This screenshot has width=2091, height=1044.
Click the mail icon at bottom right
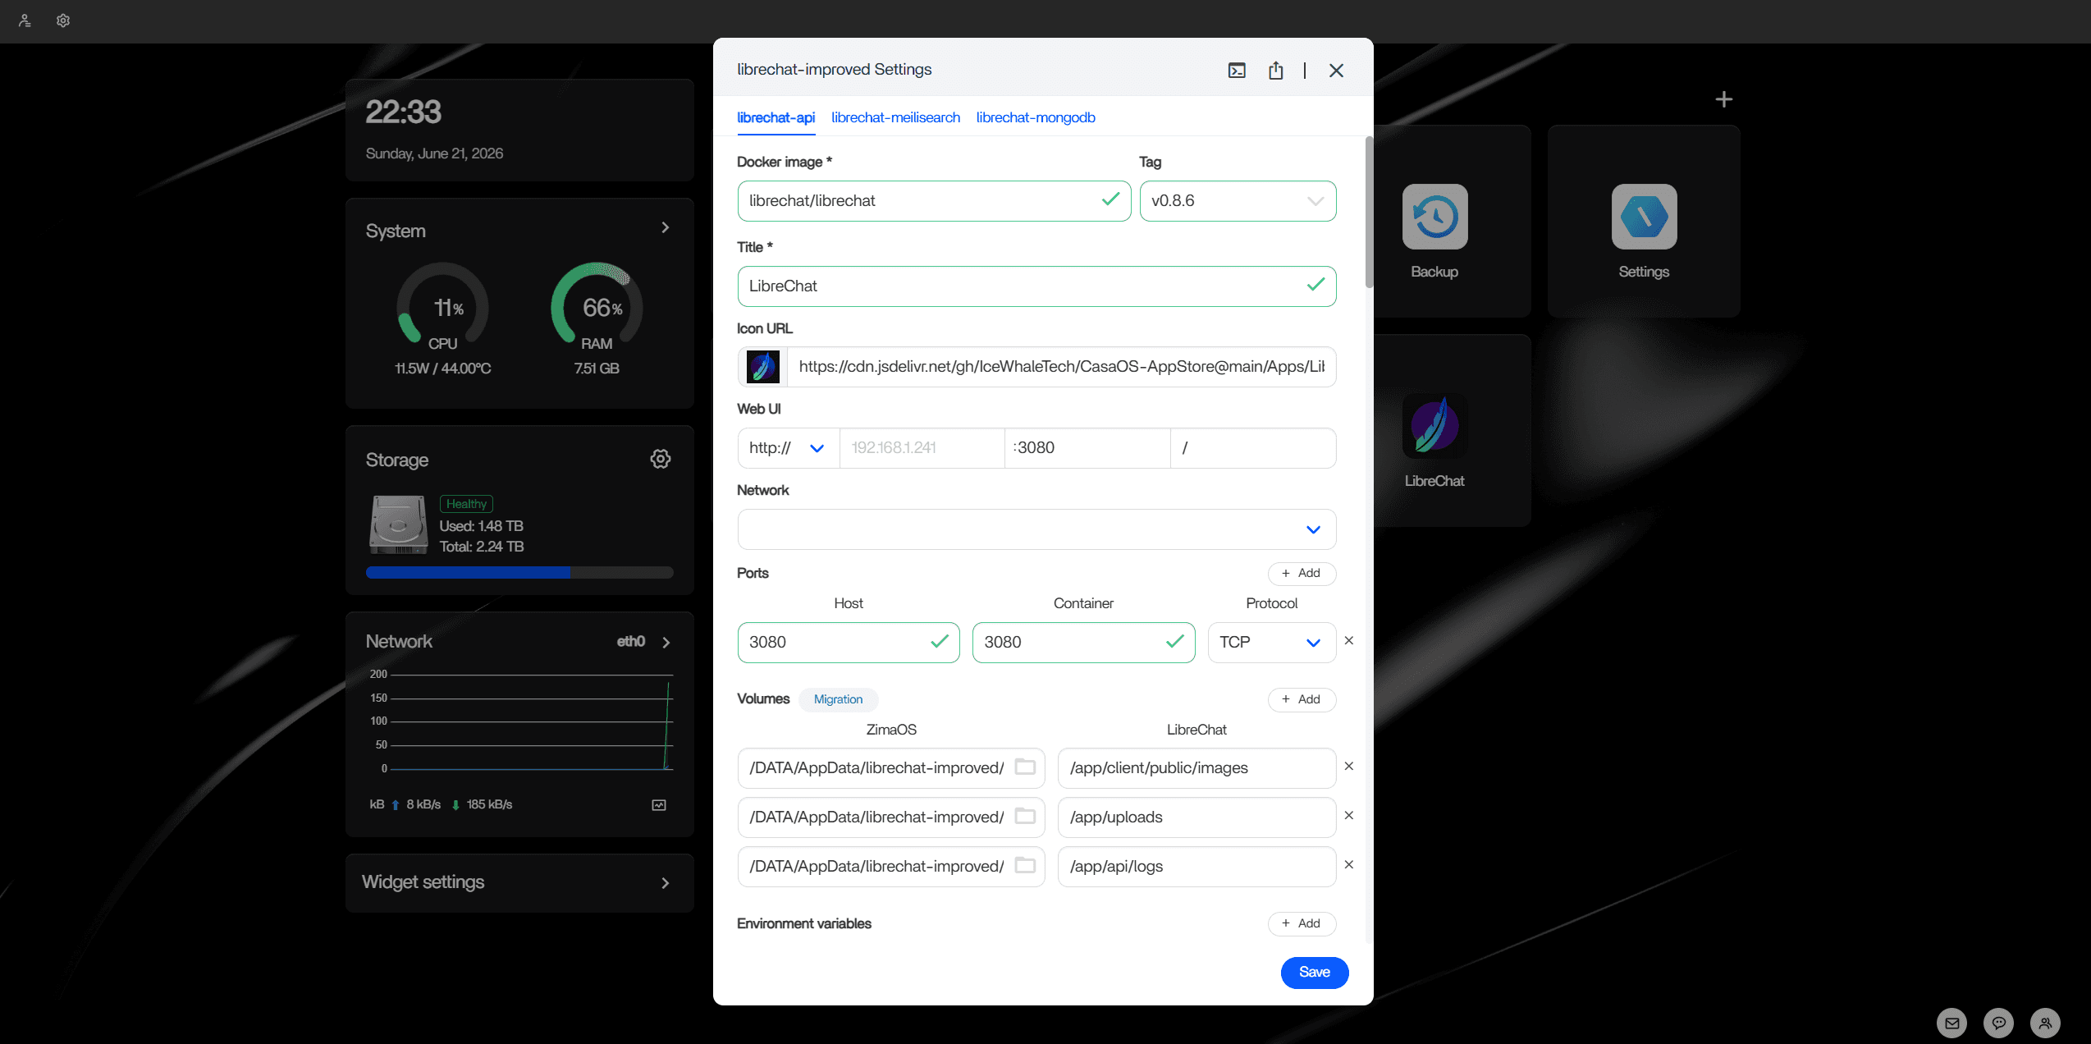(1952, 1023)
